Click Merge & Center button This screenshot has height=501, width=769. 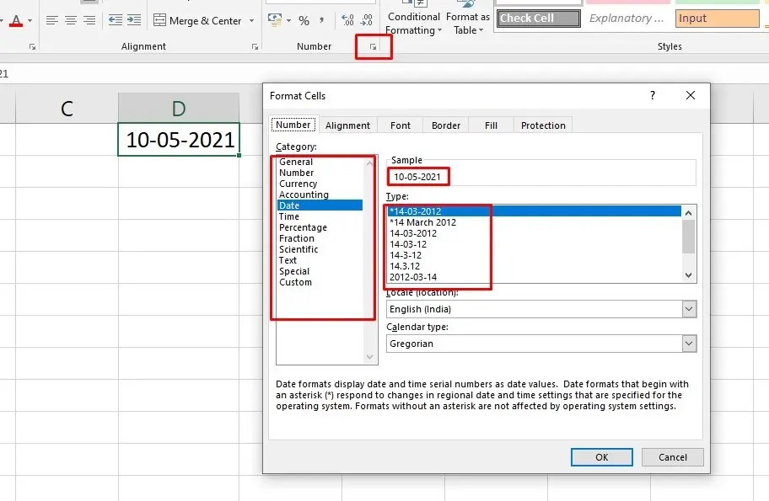click(x=197, y=20)
